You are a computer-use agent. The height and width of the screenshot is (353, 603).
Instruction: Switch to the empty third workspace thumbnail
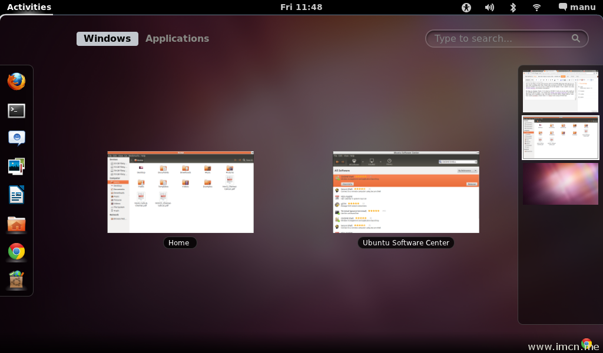(x=561, y=184)
